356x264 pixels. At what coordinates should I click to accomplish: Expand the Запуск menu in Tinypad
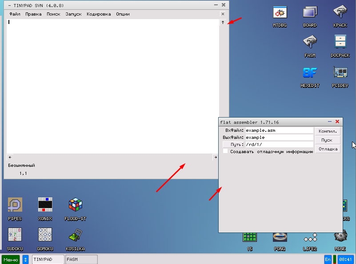[73, 14]
